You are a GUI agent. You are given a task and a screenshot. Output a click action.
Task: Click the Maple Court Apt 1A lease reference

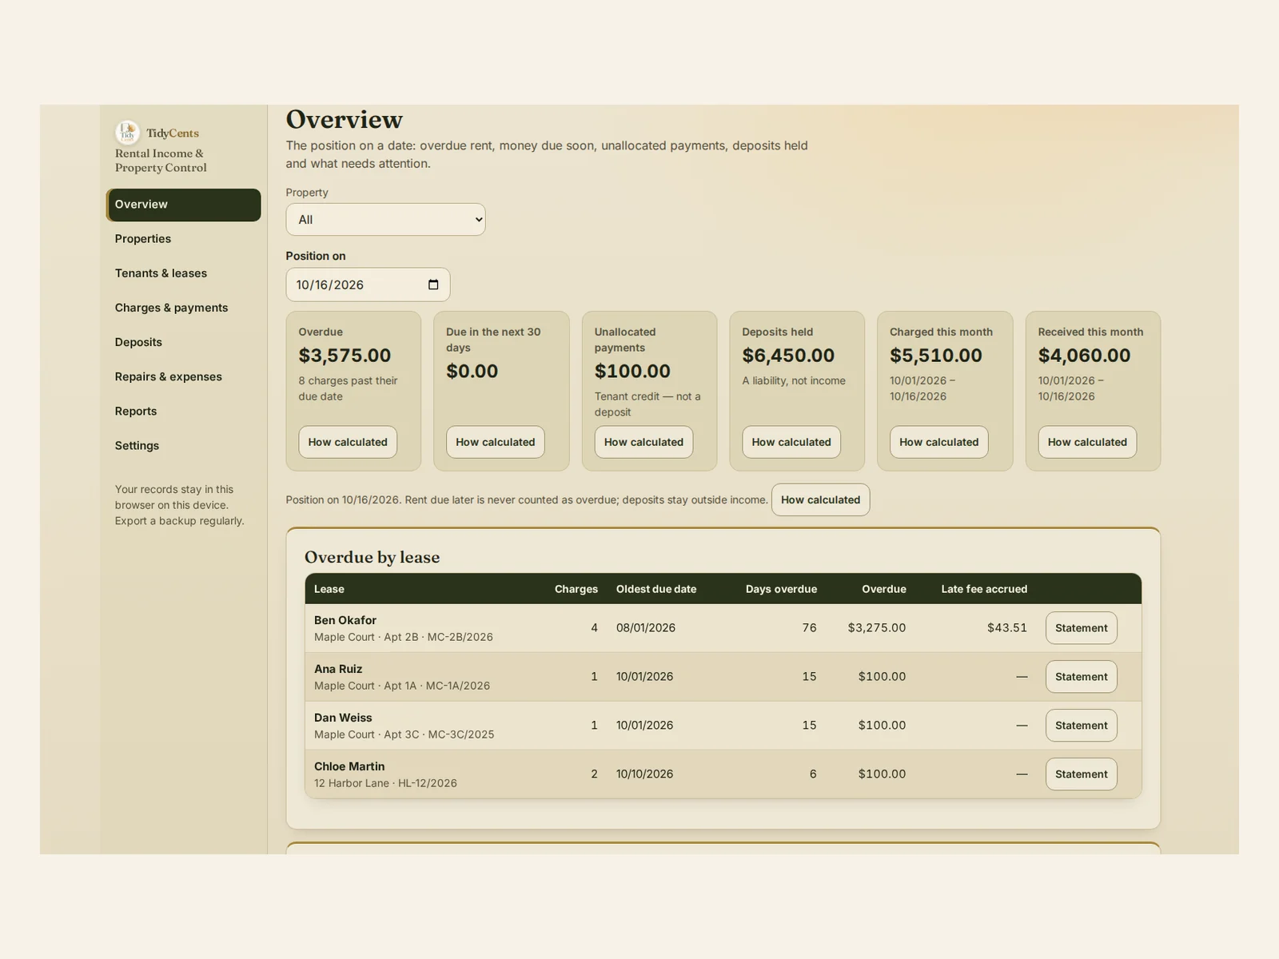point(402,686)
